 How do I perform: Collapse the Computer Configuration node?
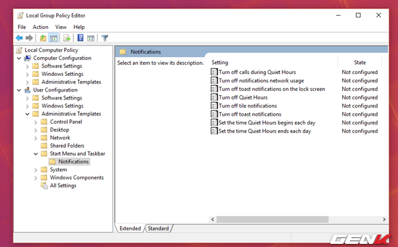point(19,58)
